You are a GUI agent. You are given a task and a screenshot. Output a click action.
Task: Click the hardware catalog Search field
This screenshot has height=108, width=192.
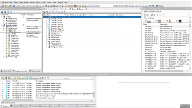[x=175, y=15]
